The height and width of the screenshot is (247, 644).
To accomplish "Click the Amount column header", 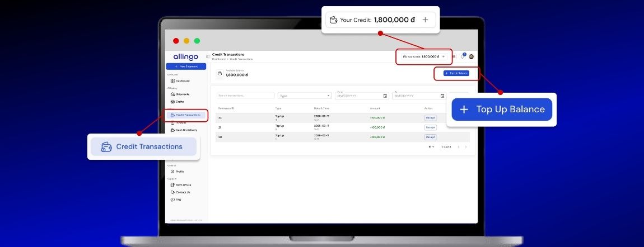I will pyautogui.click(x=375, y=108).
